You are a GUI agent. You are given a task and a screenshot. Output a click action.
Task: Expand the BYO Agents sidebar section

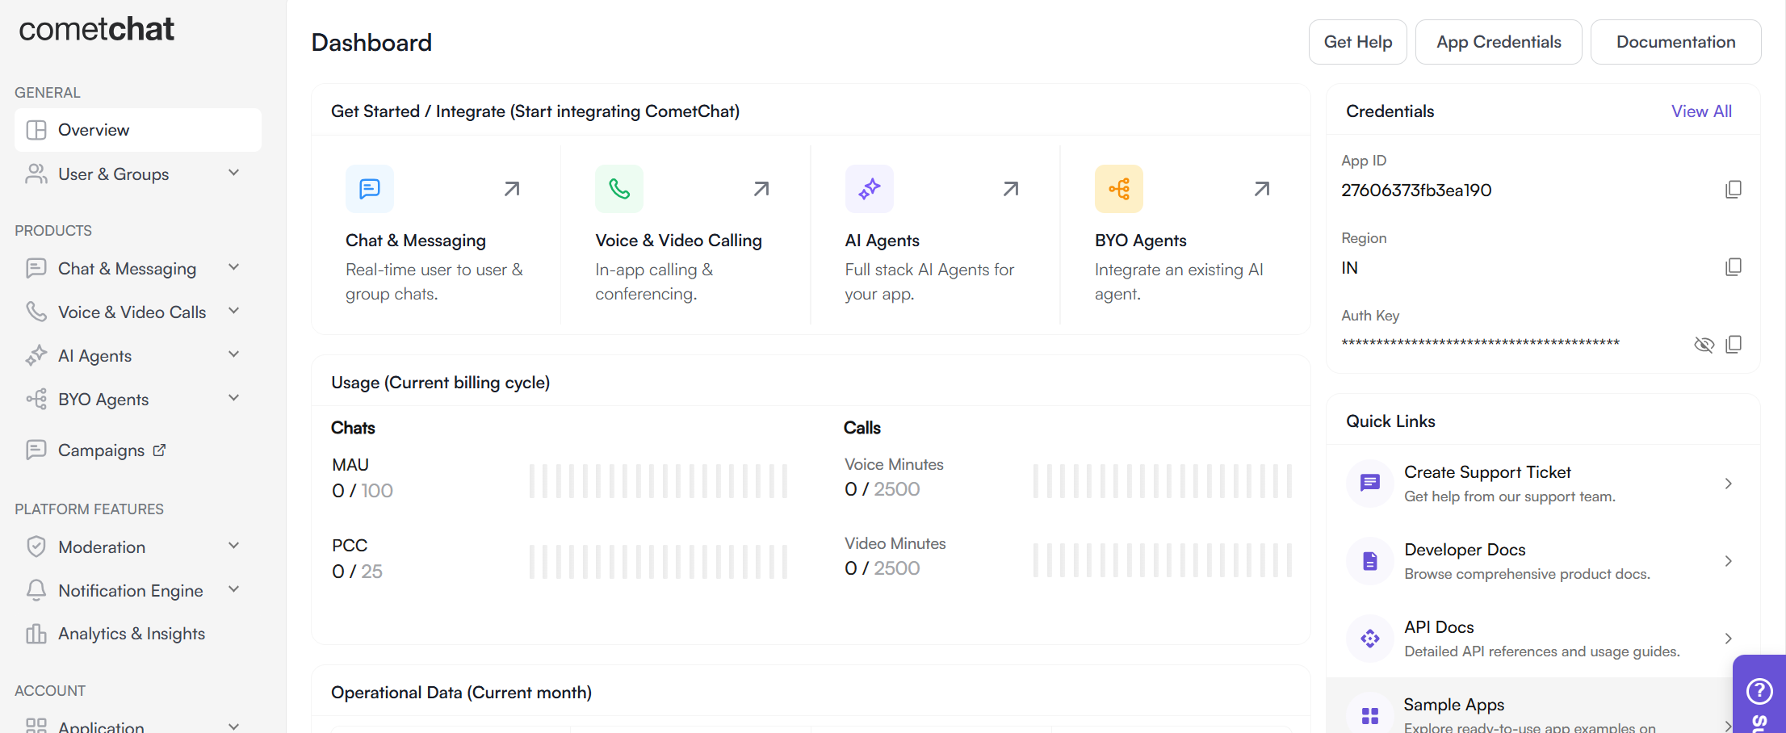pyautogui.click(x=234, y=398)
